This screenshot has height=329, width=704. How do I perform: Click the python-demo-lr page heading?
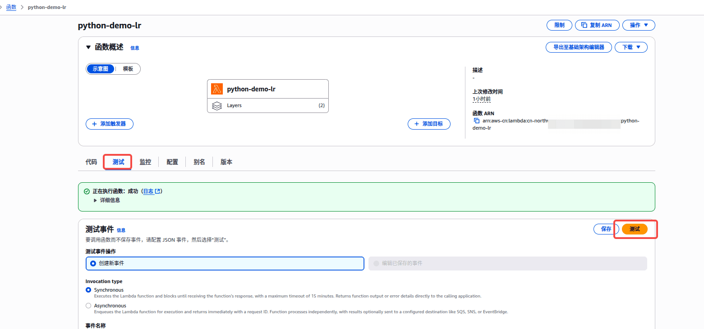pyautogui.click(x=110, y=26)
